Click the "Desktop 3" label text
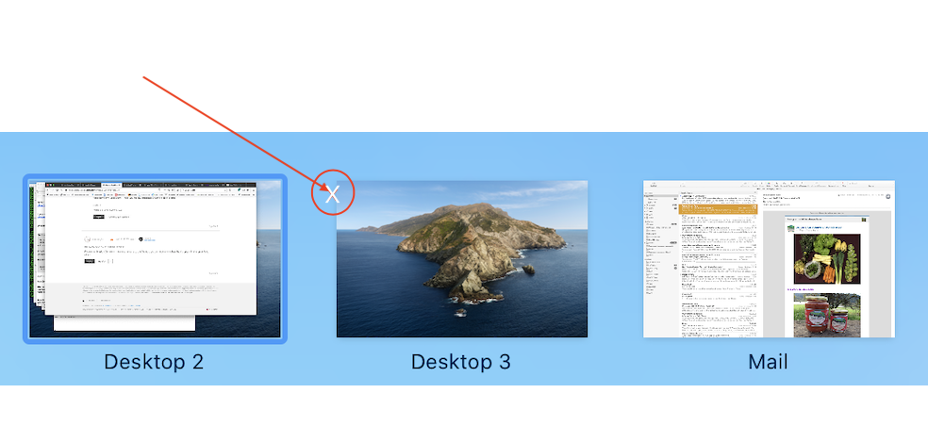 461,362
